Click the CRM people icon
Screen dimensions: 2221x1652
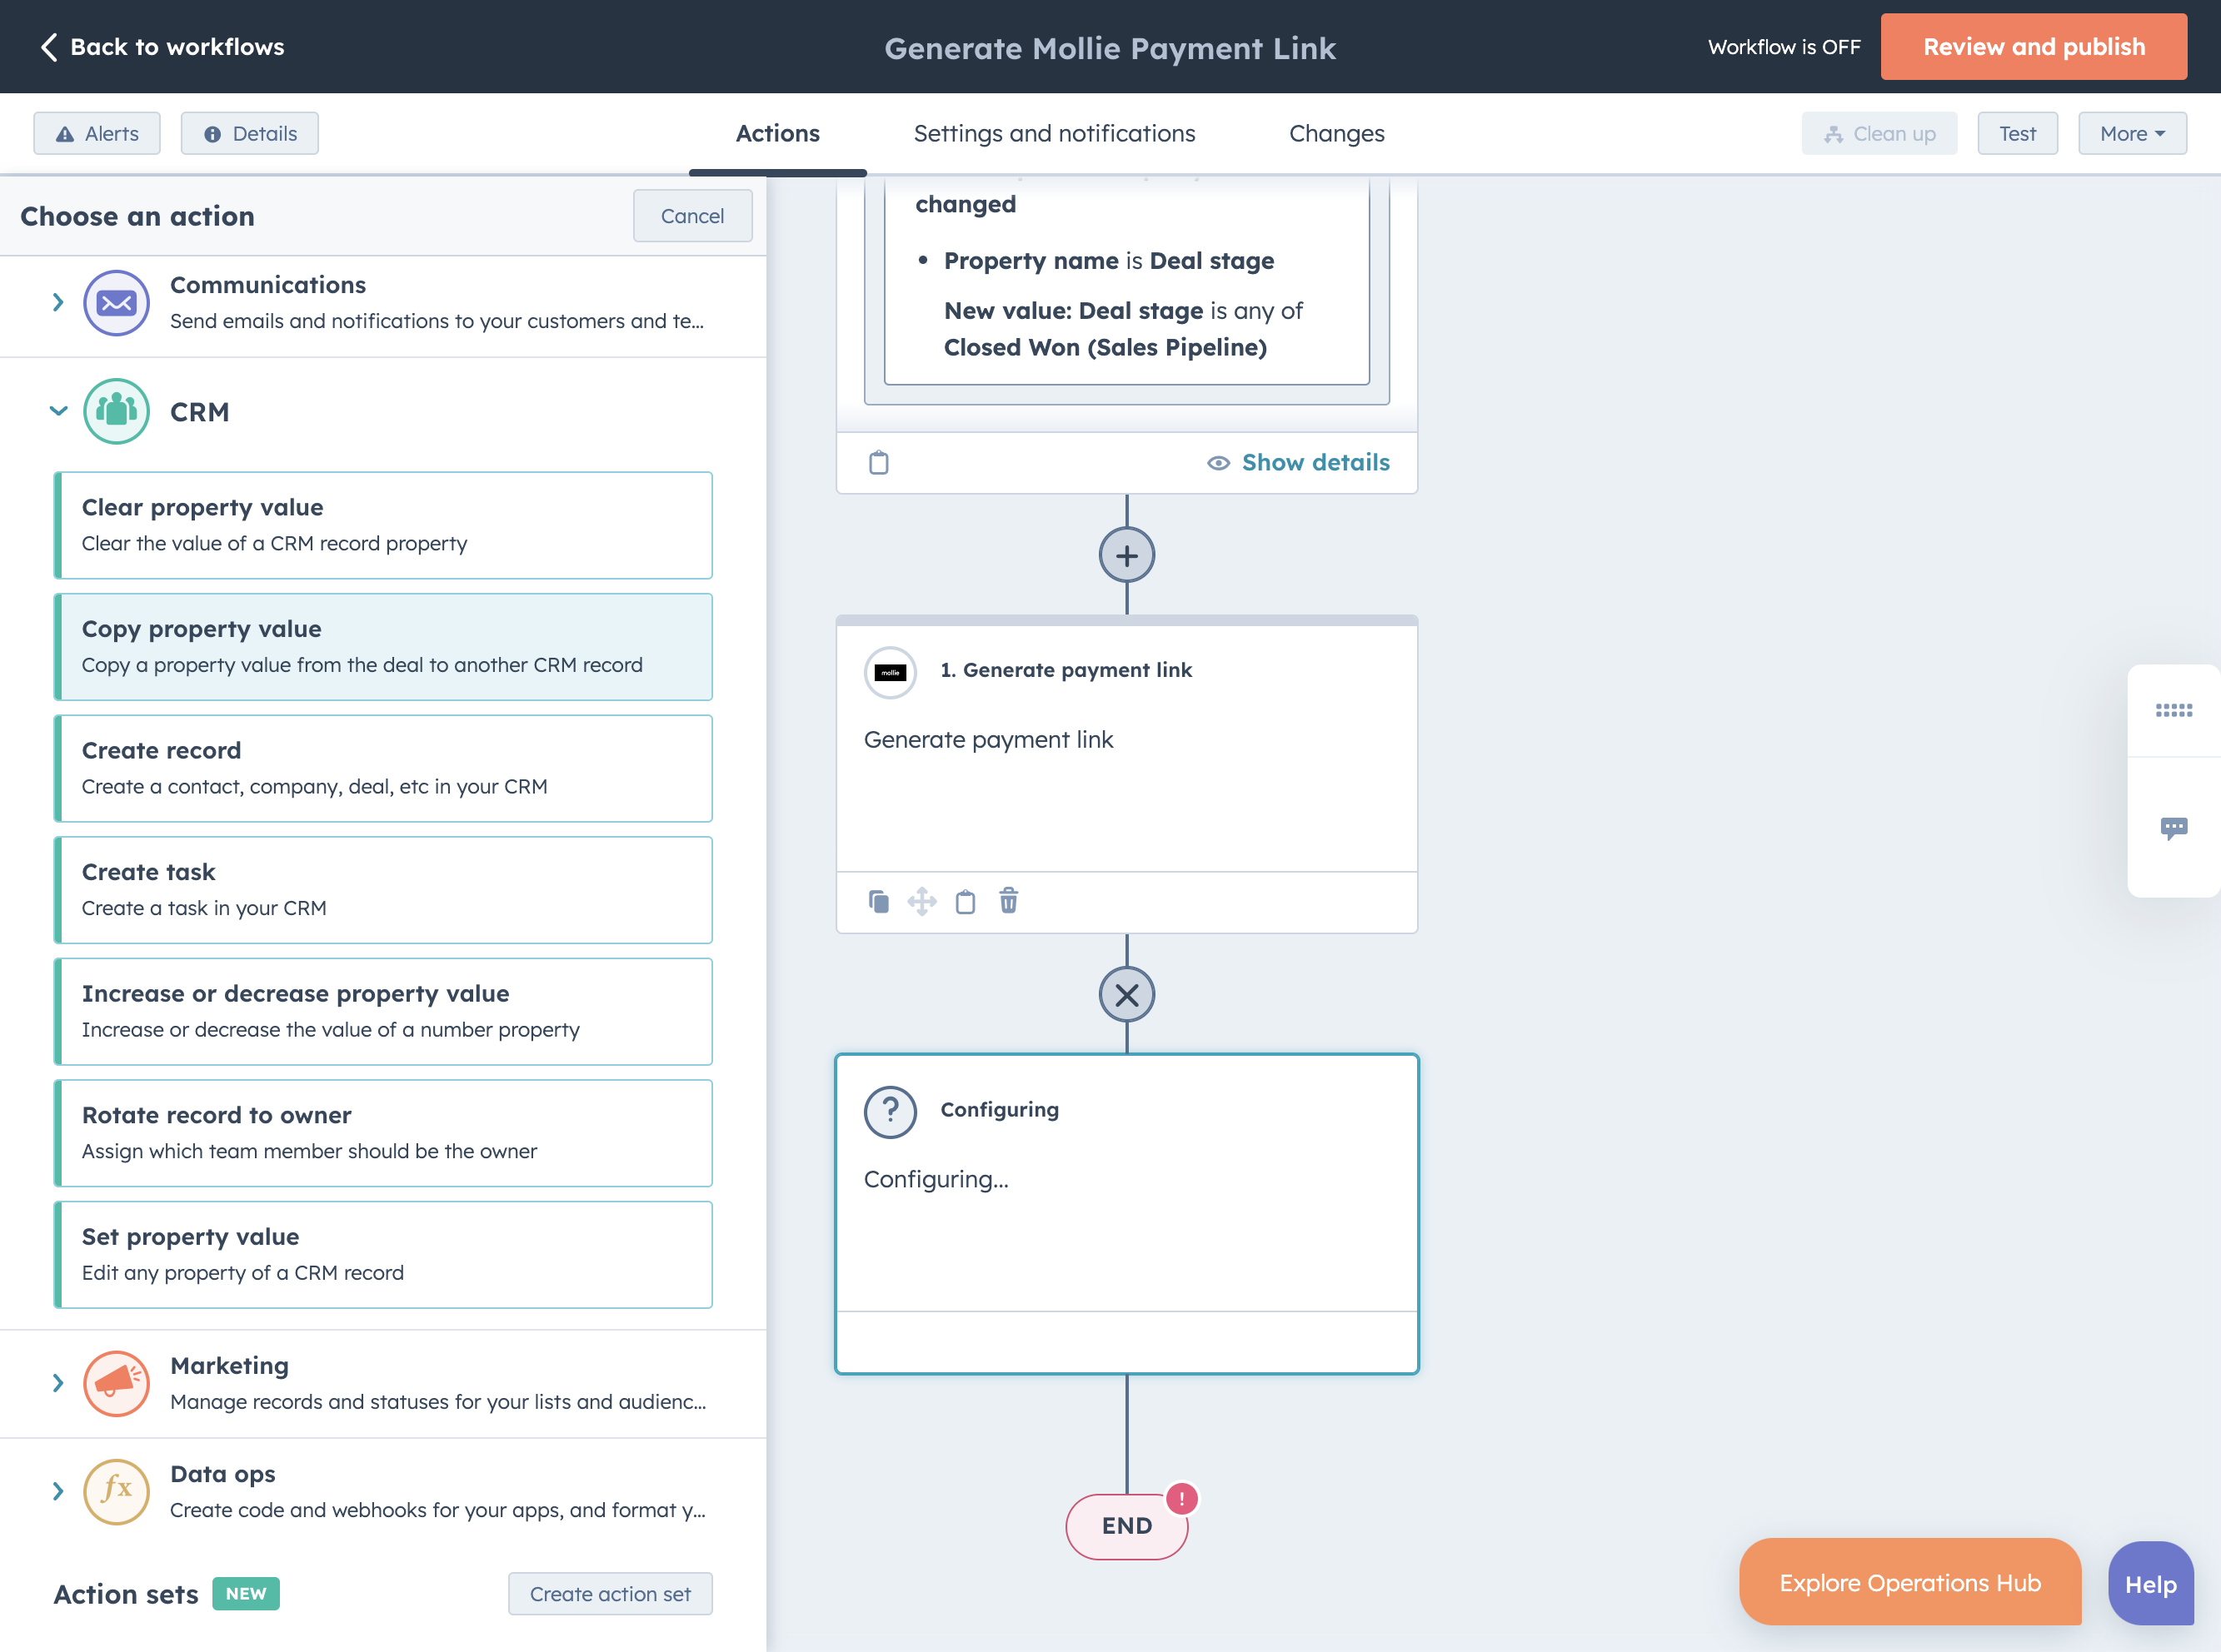116,411
